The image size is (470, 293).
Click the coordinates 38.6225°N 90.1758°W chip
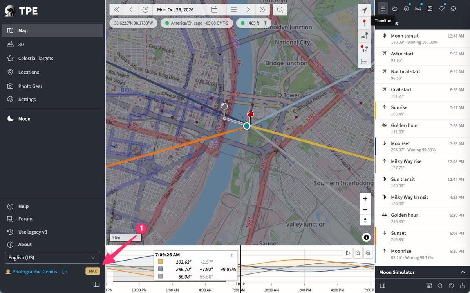coord(134,23)
